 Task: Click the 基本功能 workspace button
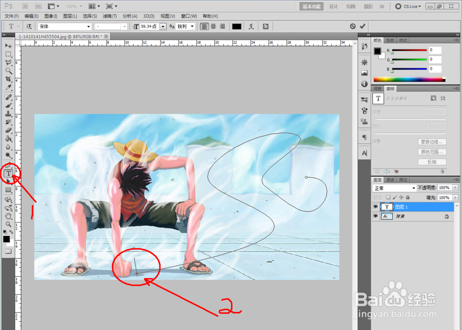pyautogui.click(x=311, y=6)
